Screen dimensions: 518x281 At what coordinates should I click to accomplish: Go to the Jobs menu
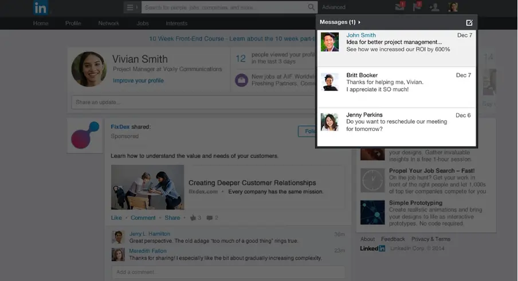pyautogui.click(x=143, y=23)
